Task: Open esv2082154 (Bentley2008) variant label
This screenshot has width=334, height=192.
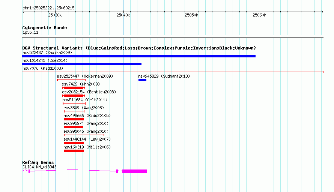Action: click(89, 92)
